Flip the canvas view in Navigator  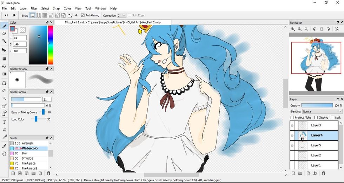pos(337,29)
